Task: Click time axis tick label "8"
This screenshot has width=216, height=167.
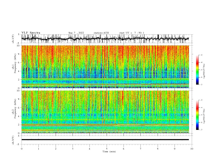Action: point(158,149)
